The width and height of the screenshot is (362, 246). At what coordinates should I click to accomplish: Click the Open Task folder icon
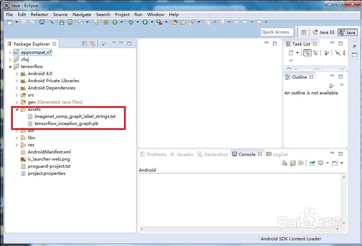tap(183, 22)
